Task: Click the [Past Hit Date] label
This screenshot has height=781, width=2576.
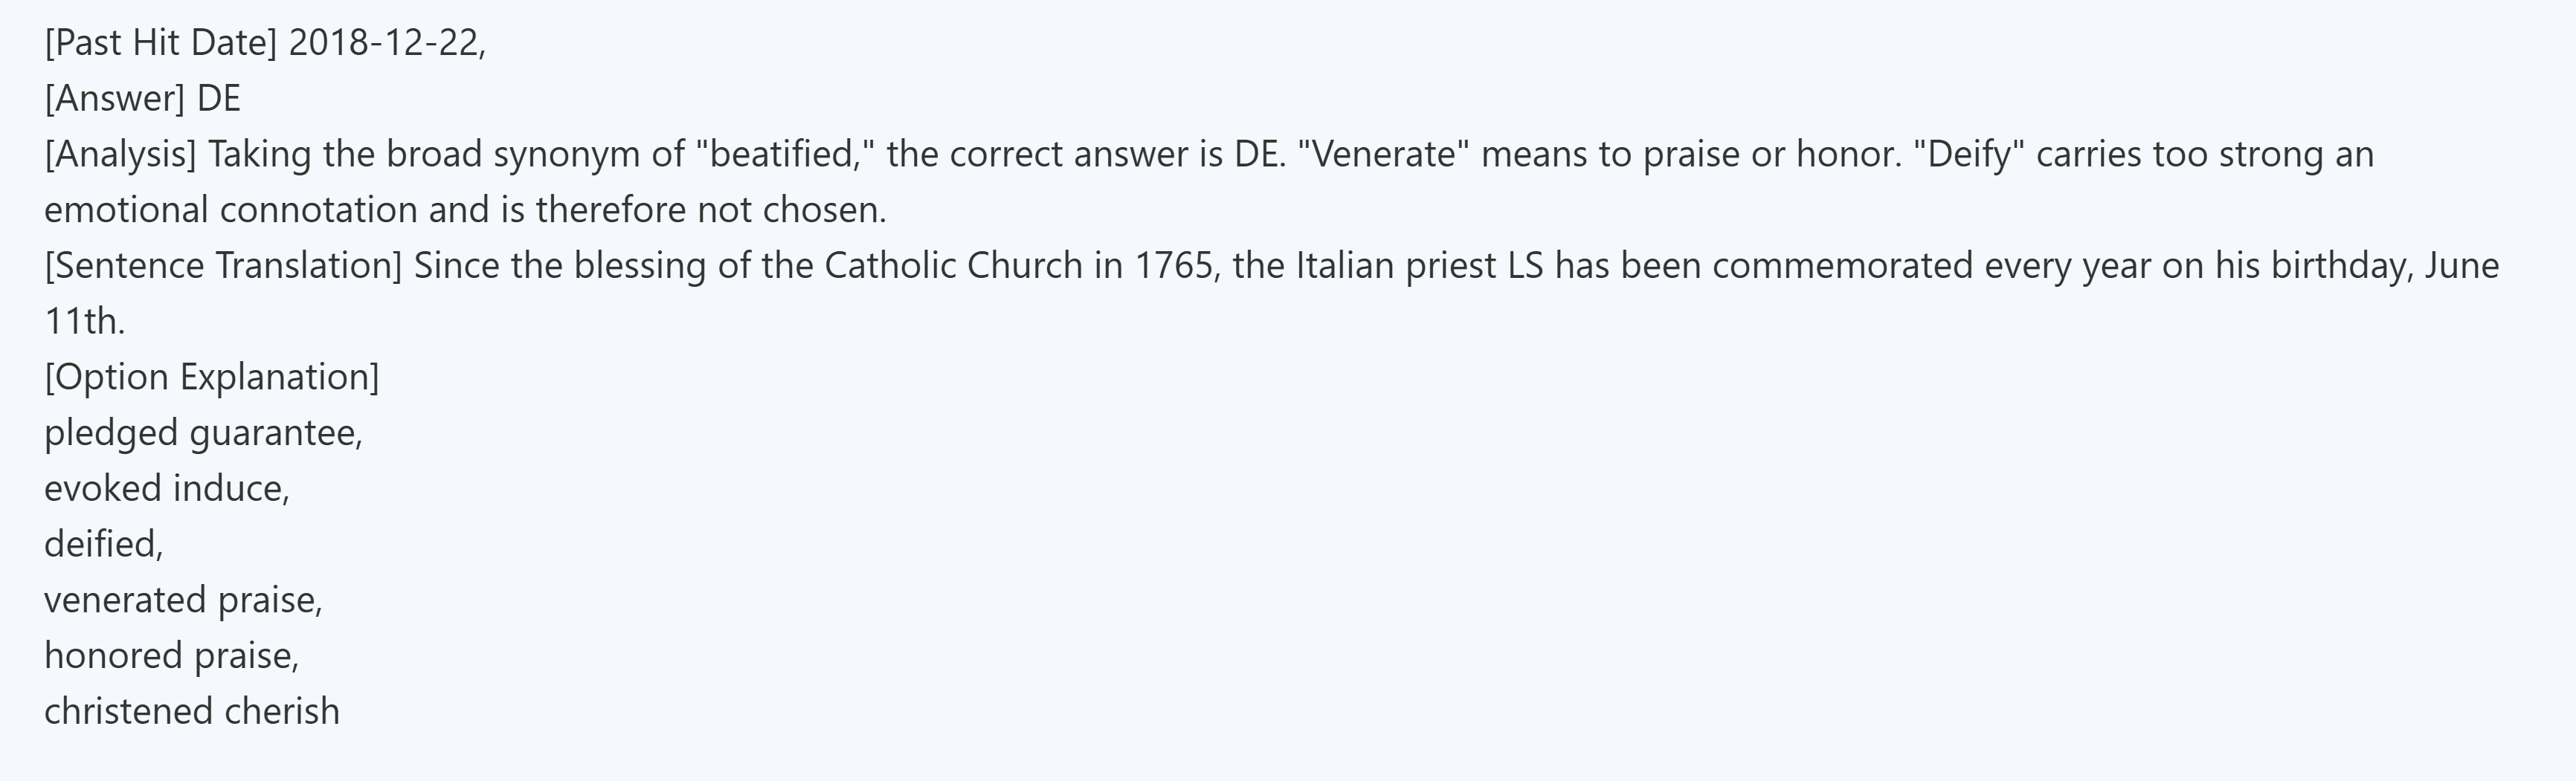Action: tap(160, 43)
